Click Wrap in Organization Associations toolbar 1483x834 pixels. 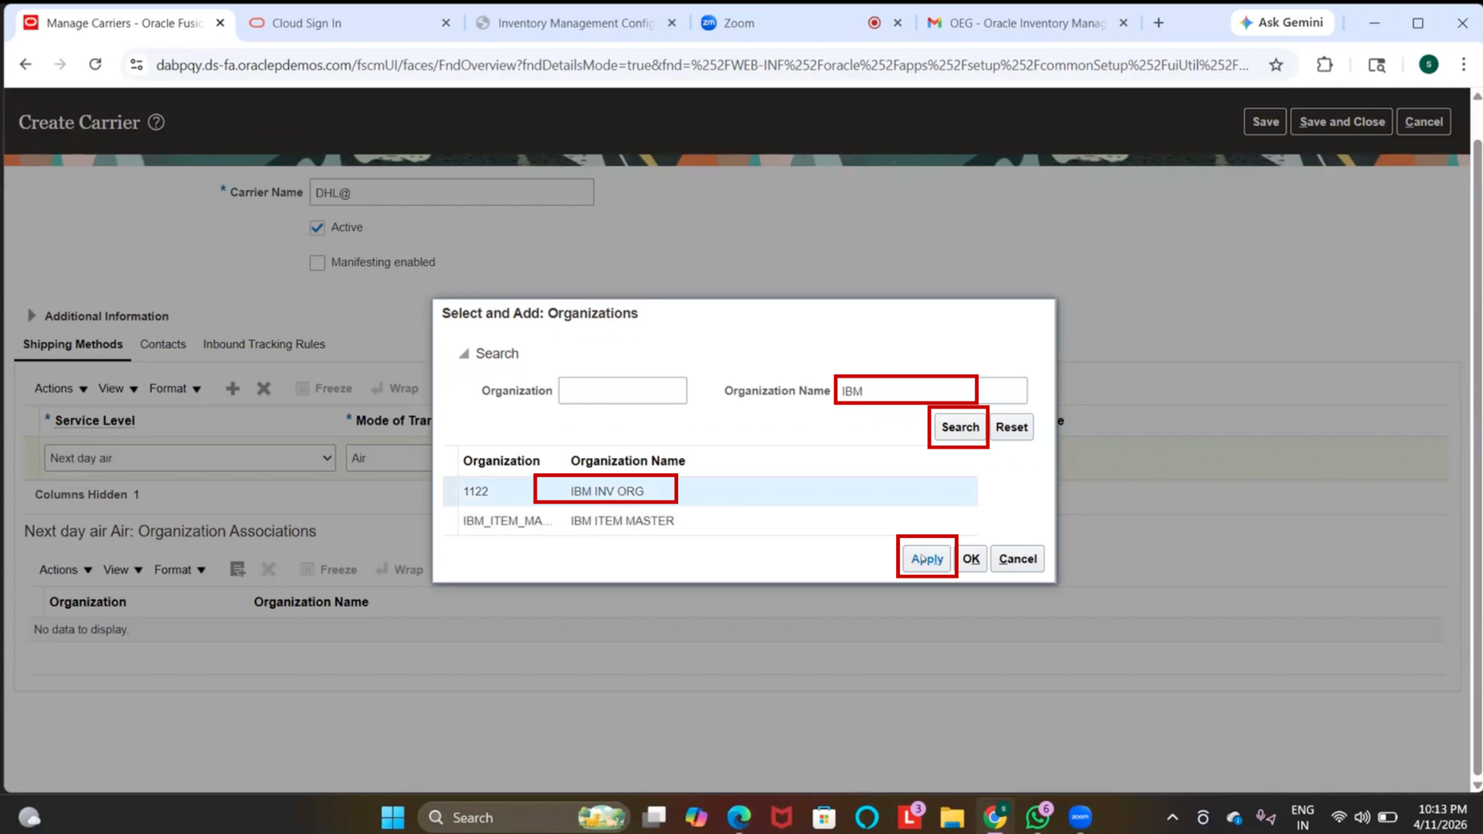tap(400, 569)
